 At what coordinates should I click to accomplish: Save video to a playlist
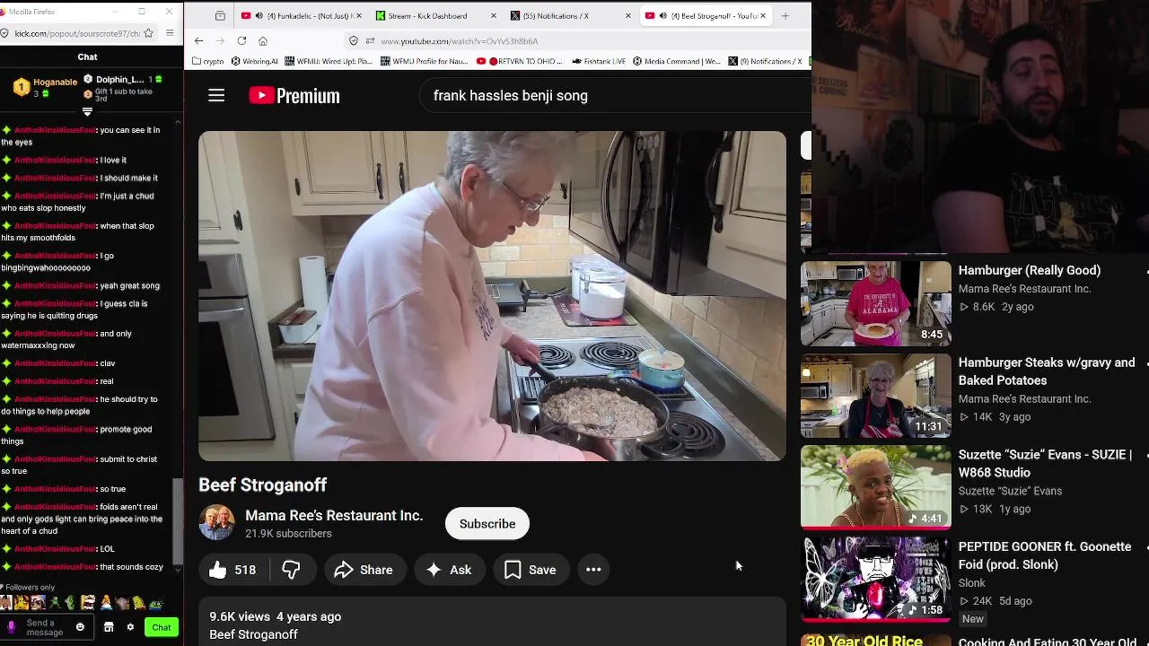click(x=531, y=570)
